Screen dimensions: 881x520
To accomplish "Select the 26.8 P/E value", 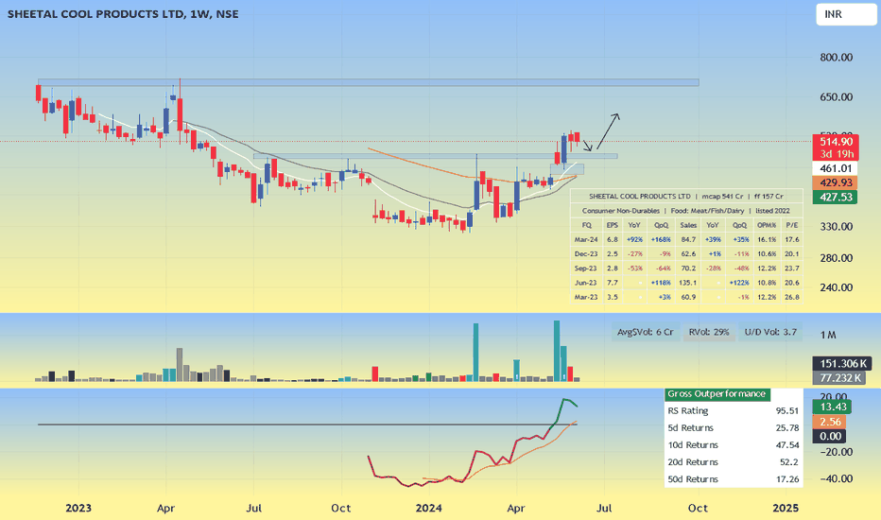I will (x=791, y=298).
